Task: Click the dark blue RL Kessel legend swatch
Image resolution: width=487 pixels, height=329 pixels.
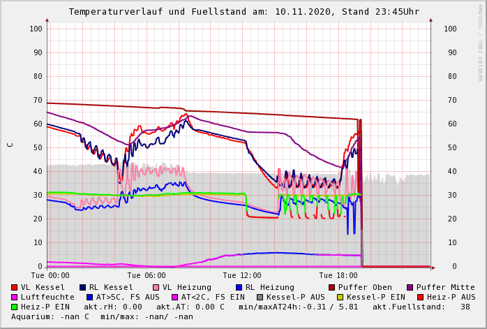Action: (83, 287)
